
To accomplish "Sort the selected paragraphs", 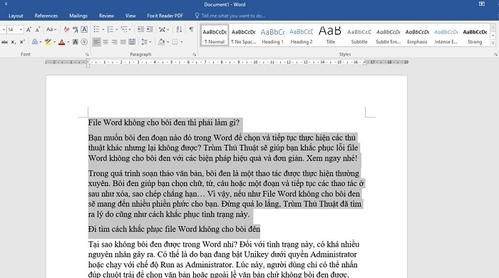I will click(x=179, y=29).
